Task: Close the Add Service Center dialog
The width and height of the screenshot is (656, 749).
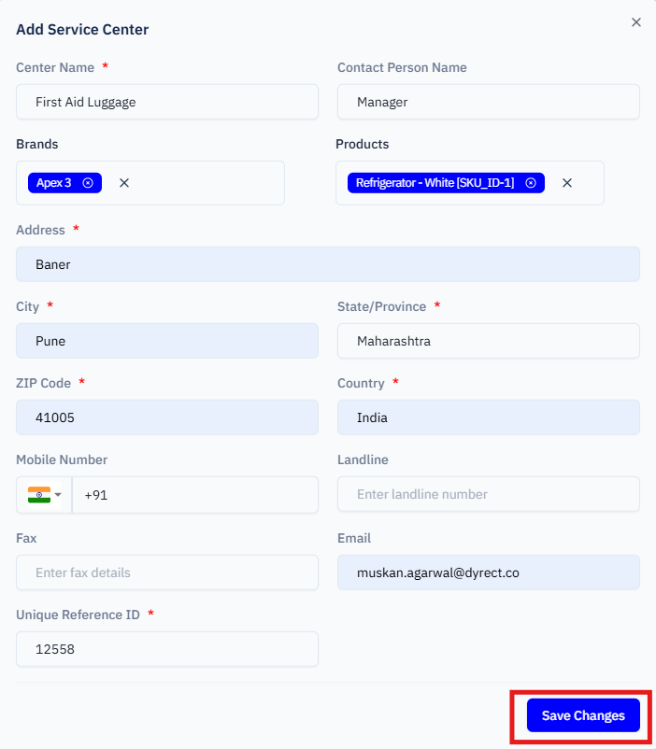Action: pyautogui.click(x=636, y=22)
